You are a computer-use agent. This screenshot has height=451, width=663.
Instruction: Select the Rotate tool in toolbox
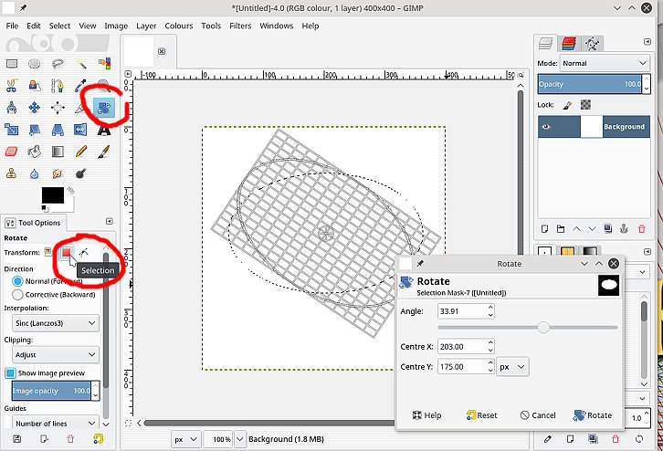(104, 109)
